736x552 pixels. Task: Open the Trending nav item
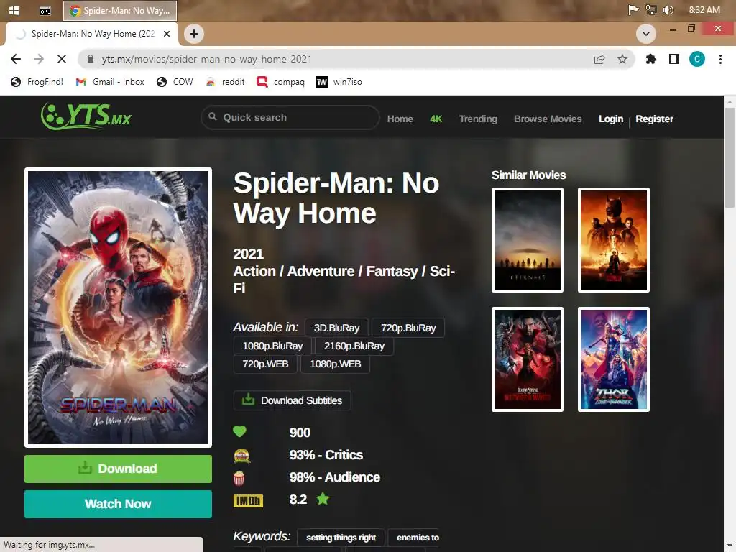tap(478, 119)
